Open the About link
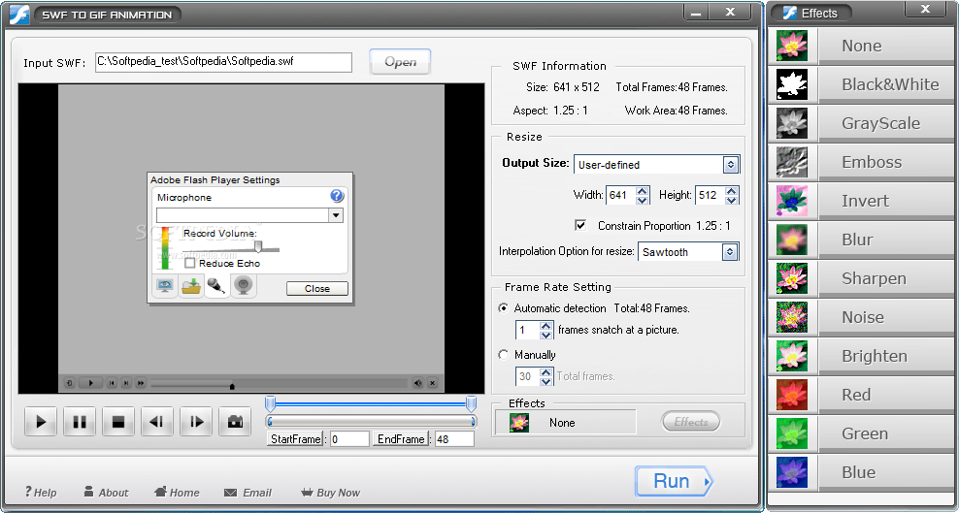 click(106, 493)
